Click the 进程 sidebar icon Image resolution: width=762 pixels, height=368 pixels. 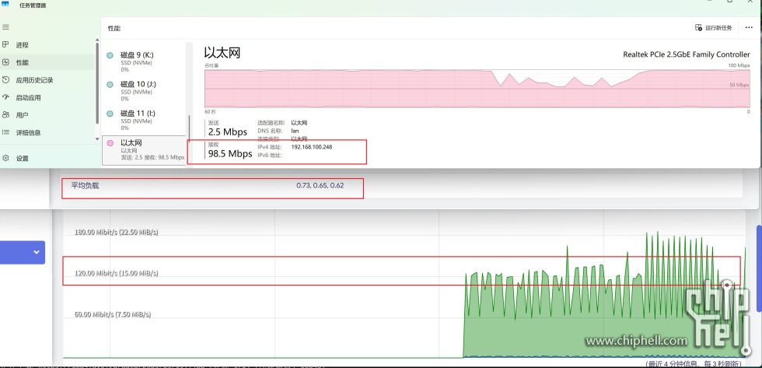click(x=6, y=44)
